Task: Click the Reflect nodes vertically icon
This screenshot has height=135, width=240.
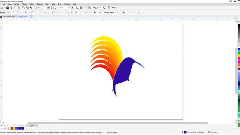Action: coord(90,12)
